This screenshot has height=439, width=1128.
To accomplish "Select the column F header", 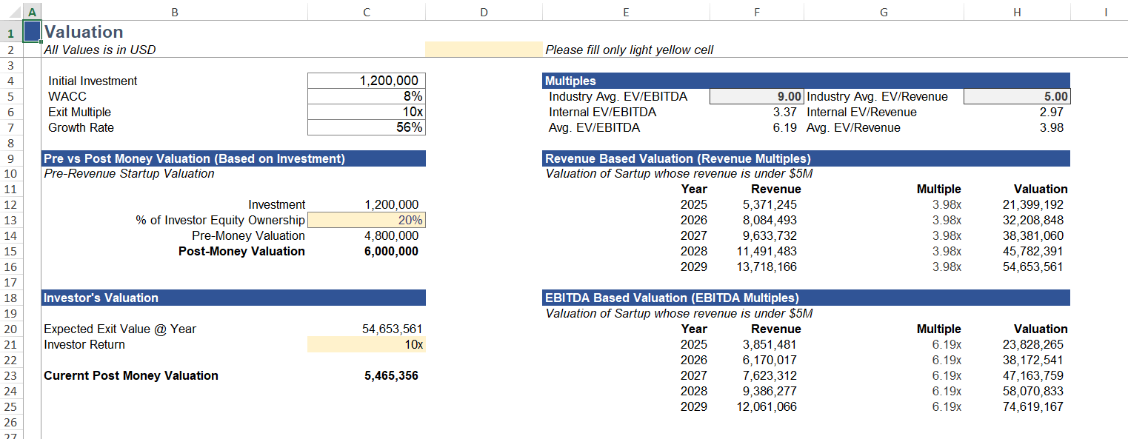I will (756, 12).
